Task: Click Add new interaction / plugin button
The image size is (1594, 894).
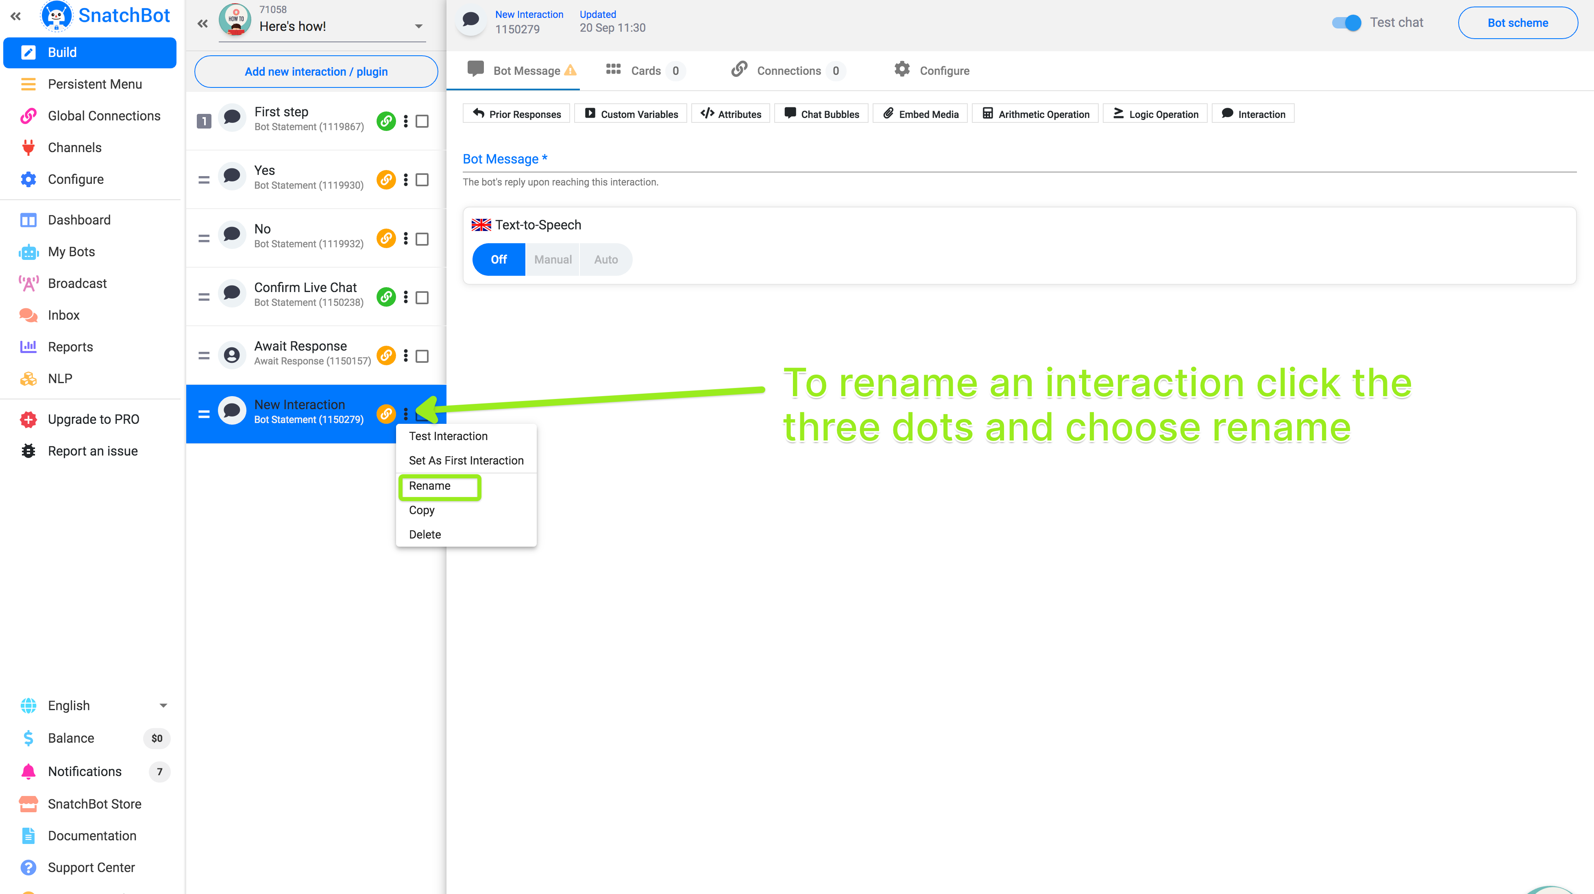Action: [316, 72]
